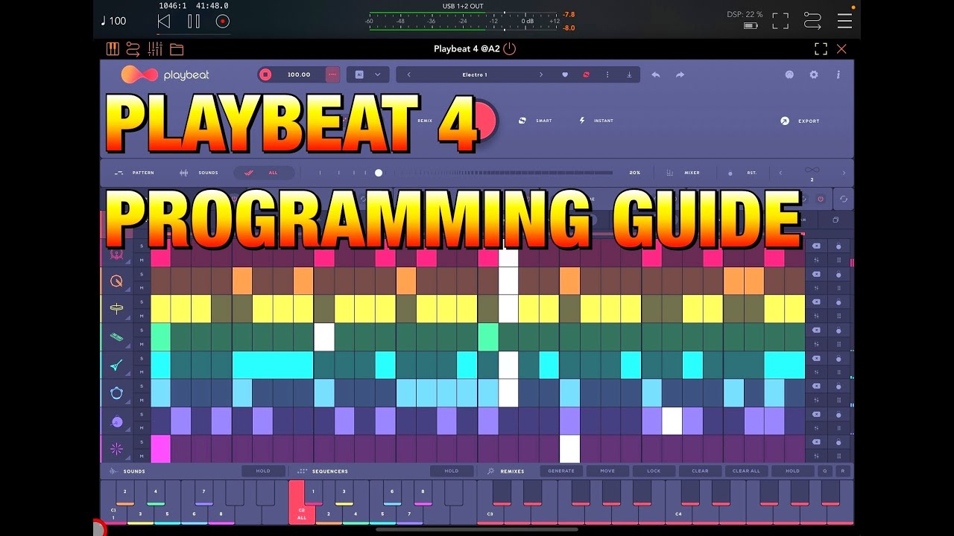Favorite the Electro 1 preset

click(565, 74)
